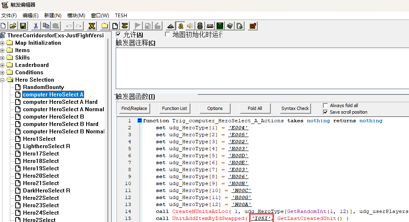Open the TESH menu
409x222 pixels.
click(x=121, y=16)
